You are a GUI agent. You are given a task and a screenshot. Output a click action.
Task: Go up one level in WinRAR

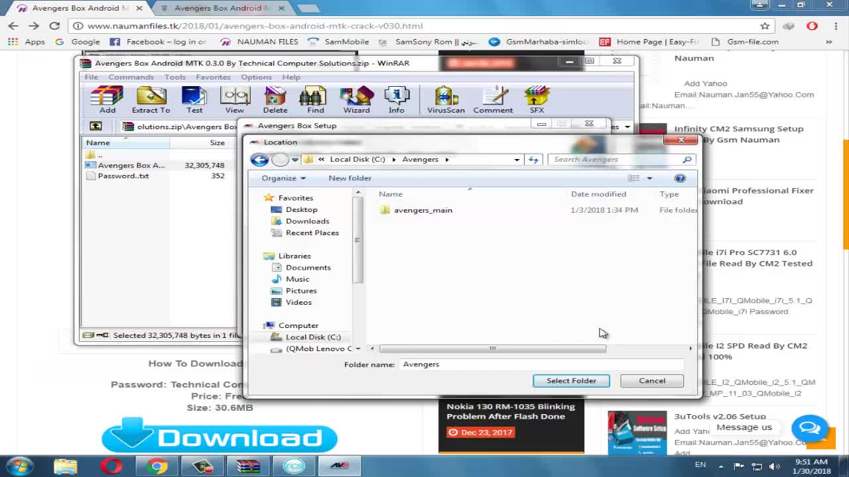(x=96, y=126)
